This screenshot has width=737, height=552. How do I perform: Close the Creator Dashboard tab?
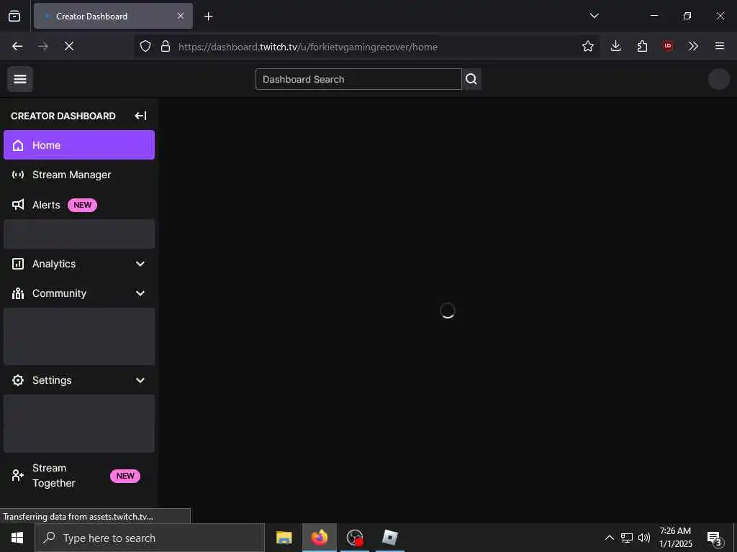[x=181, y=16]
